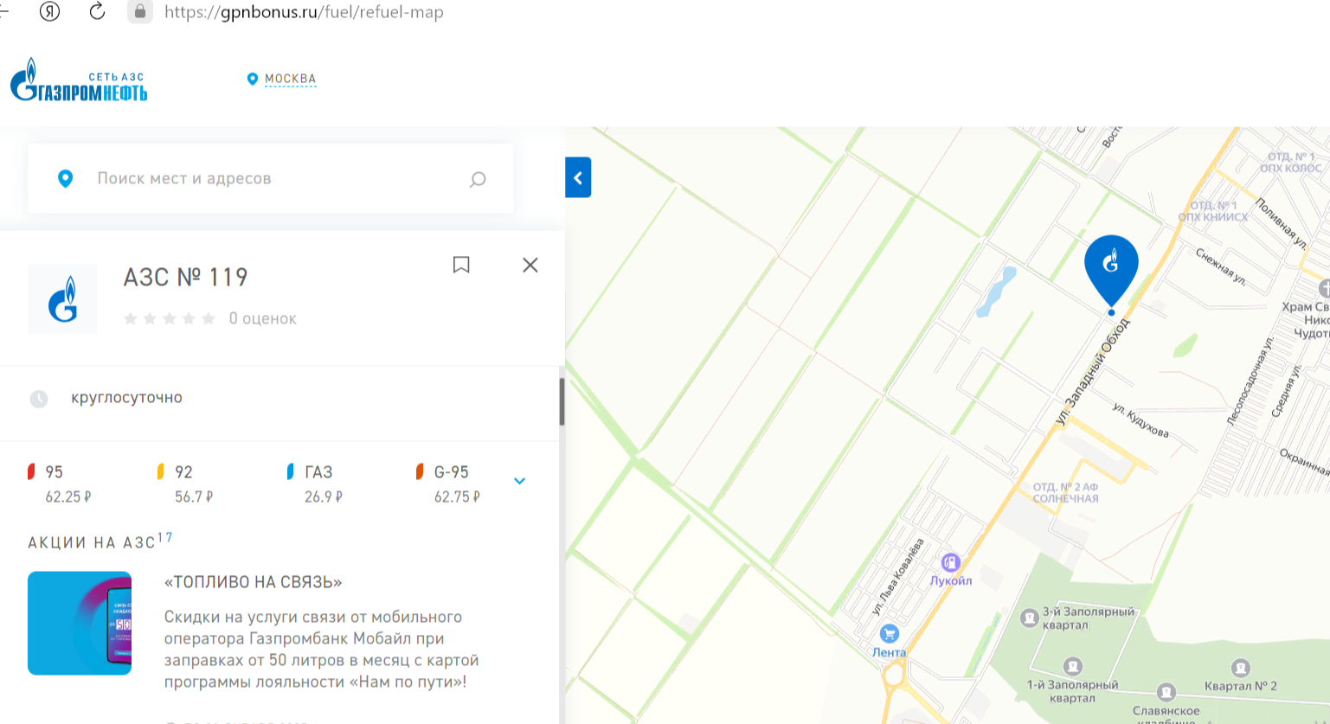Click the location pin beside МОСКВА
Image resolution: width=1330 pixels, height=724 pixels.
click(x=253, y=79)
